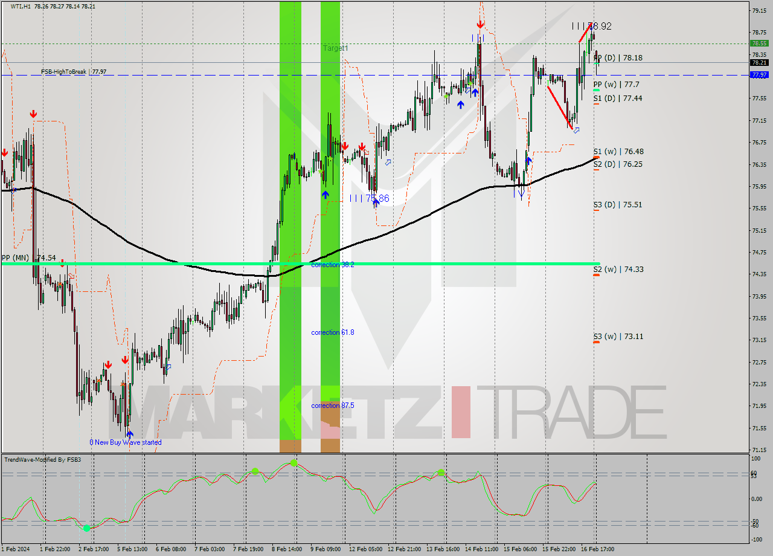Click the TrendWave-Modified By FSB3 indicator title
Screen dimensions: 773x556
[x=43, y=460]
